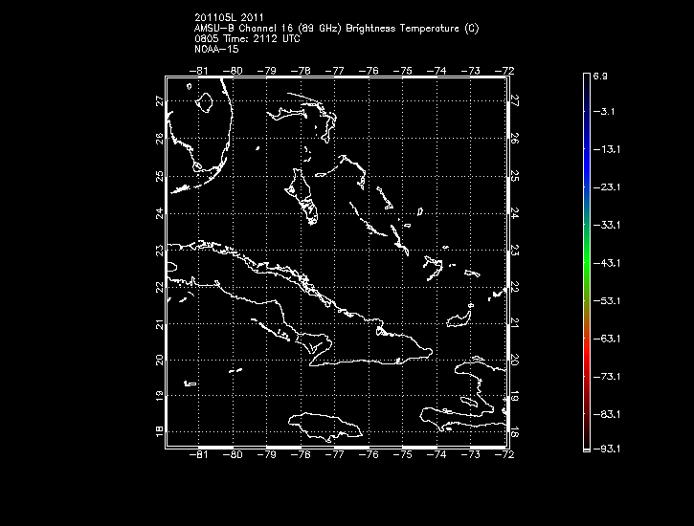Viewport: 694px width, 526px height.
Task: Click the "-75" longitude label above the map
Action: pyautogui.click(x=403, y=71)
